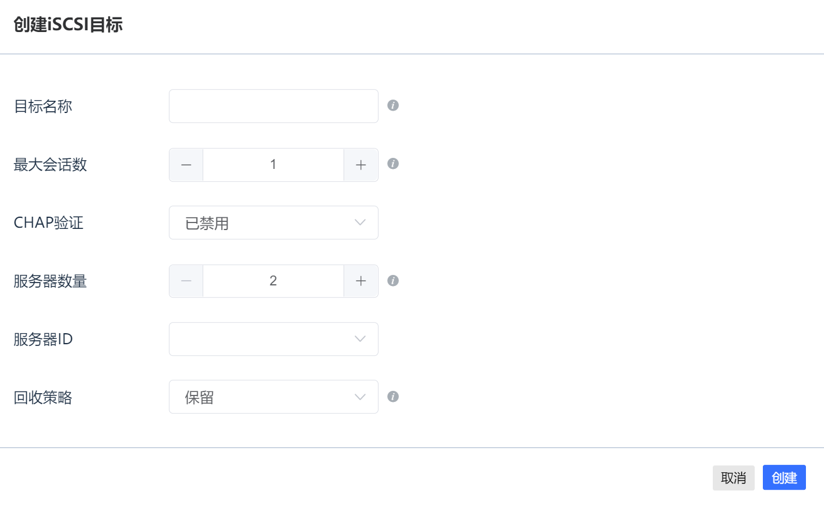
Task: Decrease 最大会话数 with the minus button
Action: pos(186,165)
